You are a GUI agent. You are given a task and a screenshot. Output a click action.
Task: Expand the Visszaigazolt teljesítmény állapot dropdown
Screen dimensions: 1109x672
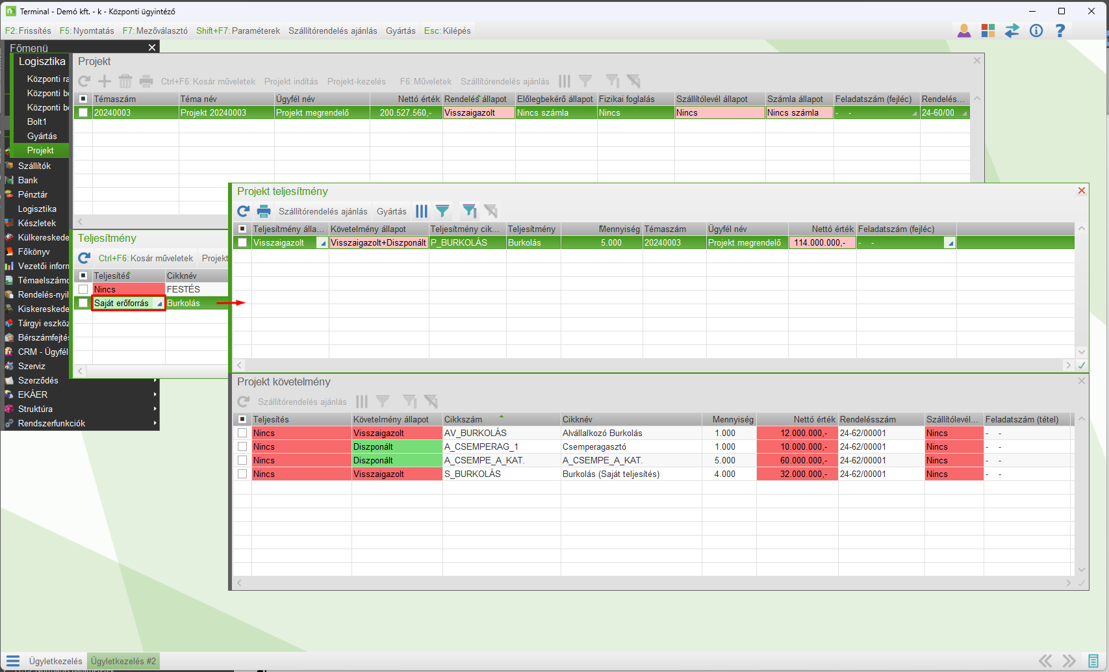323,243
